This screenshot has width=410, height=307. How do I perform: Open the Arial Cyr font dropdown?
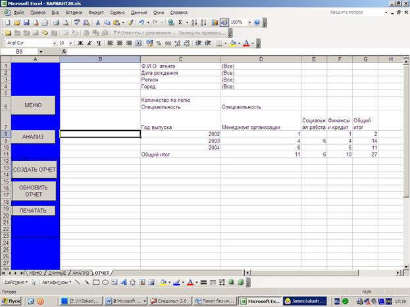point(53,43)
